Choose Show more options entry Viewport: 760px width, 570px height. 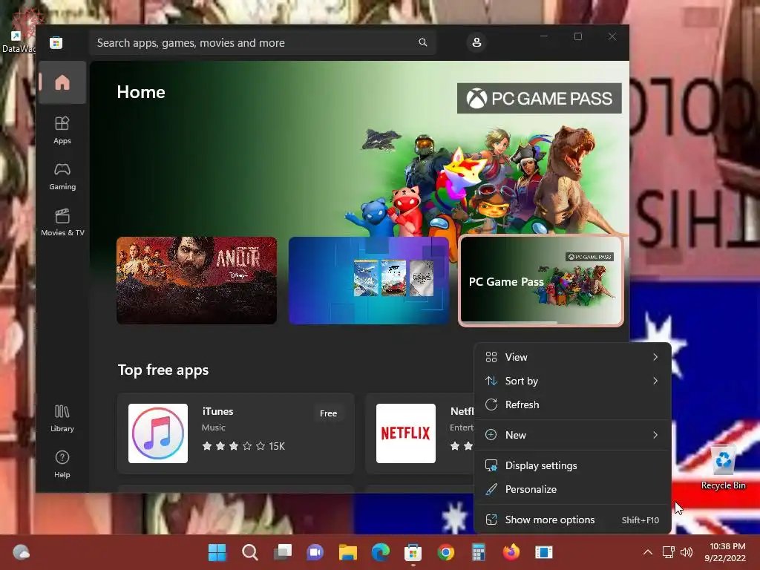(x=572, y=520)
